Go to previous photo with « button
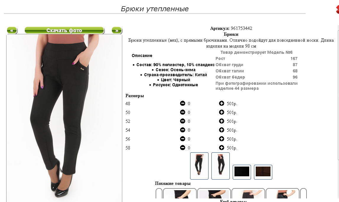This screenshot has height=202, width=339. [x=12, y=30]
